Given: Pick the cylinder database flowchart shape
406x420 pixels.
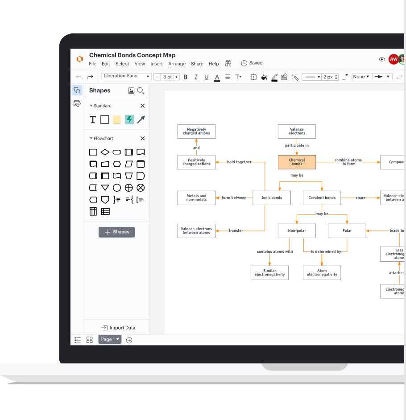Looking at the screenshot, I should (x=141, y=164).
